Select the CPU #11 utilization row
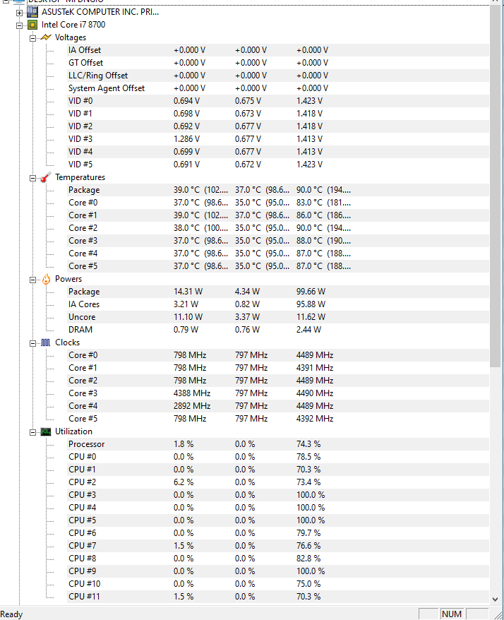 point(278,596)
